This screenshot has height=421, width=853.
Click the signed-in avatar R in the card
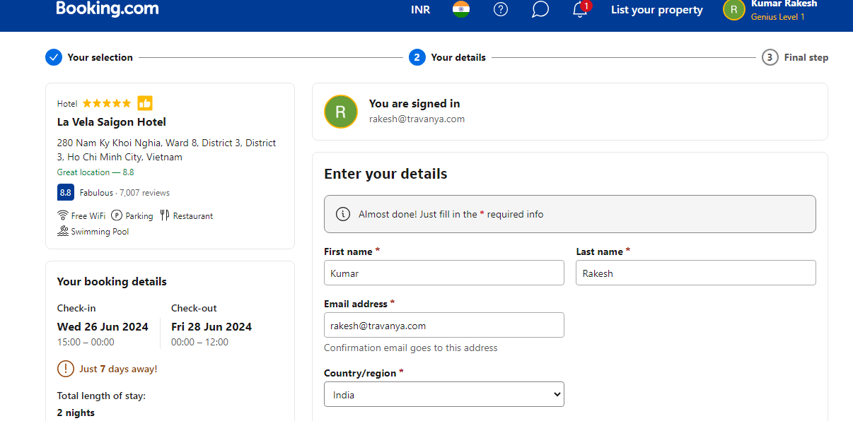pyautogui.click(x=341, y=112)
